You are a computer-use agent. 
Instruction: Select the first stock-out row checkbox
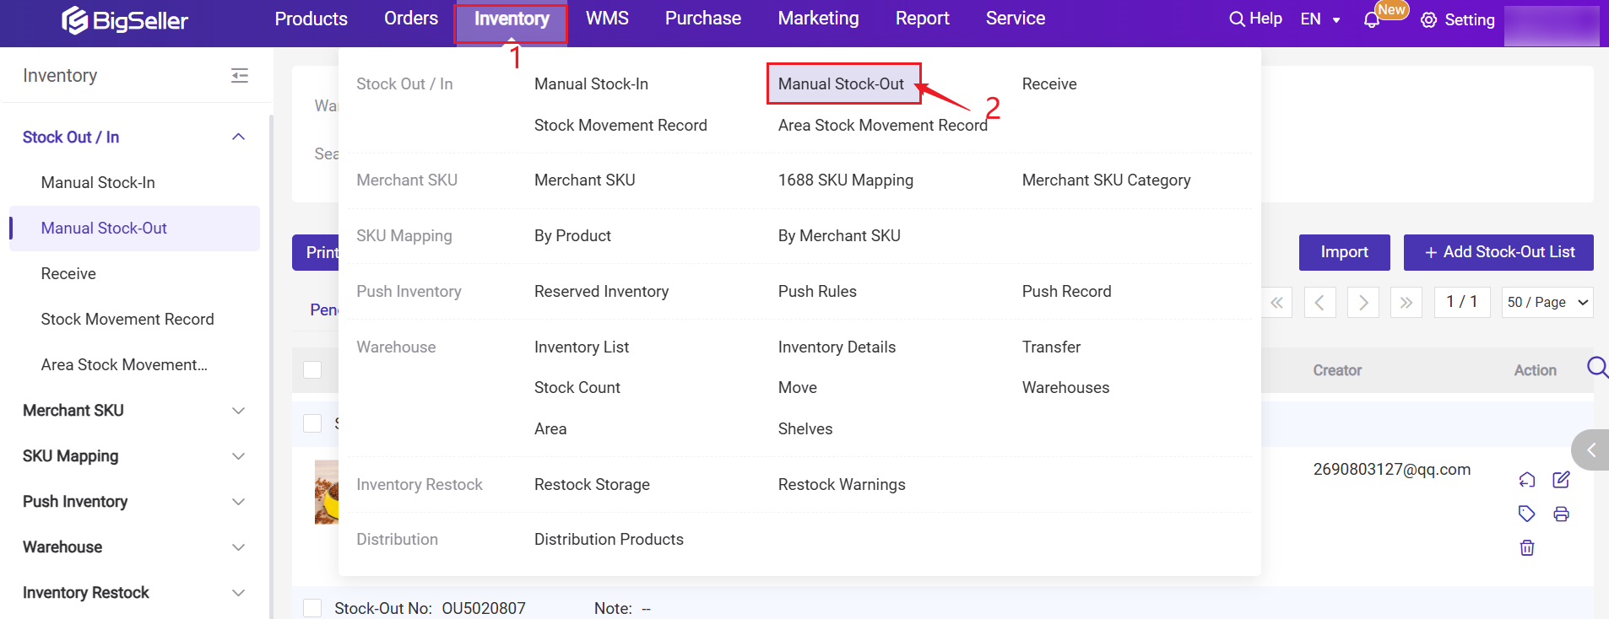312,423
